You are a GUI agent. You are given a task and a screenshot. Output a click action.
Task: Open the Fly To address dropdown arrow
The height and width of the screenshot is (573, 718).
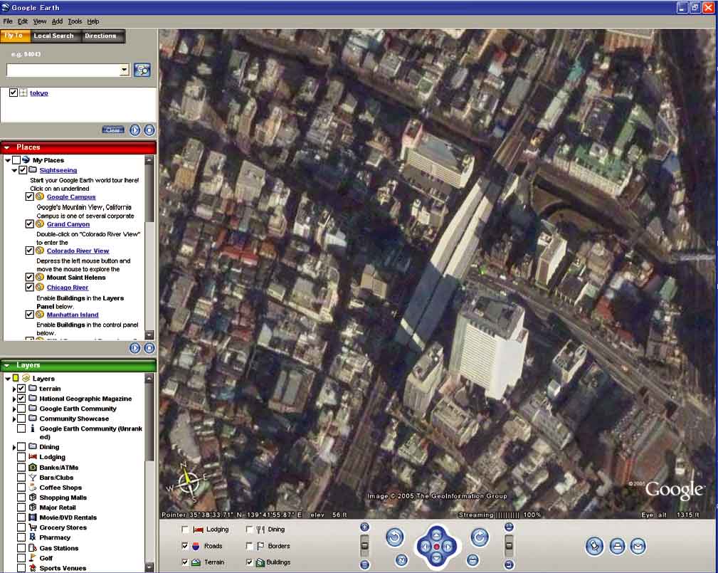124,70
